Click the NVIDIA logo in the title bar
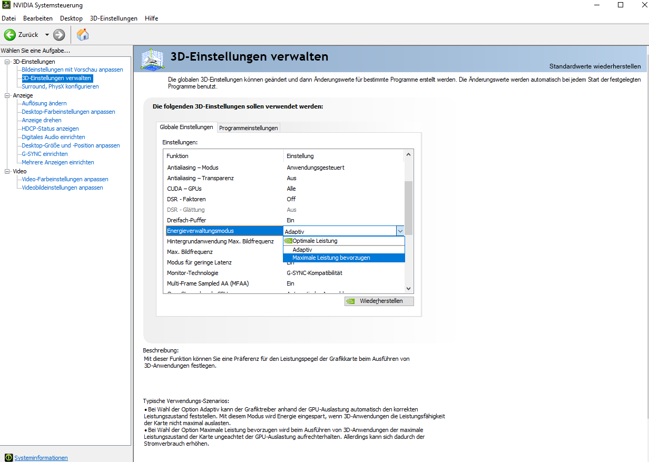Screen dimensions: 649x462 click(x=6, y=5)
